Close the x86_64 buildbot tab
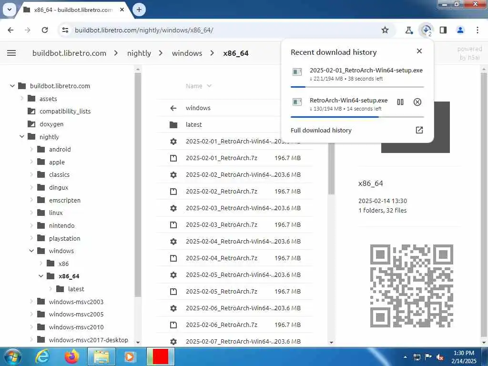Screen dimensions: 488x366 pos(122,10)
